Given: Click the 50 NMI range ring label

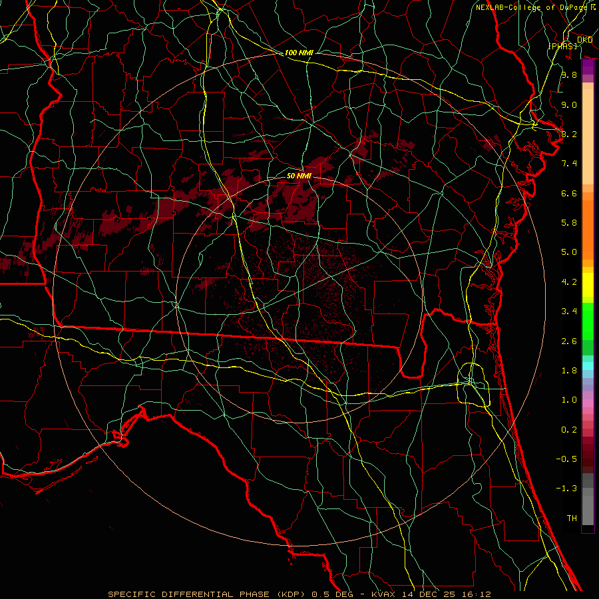Looking at the screenshot, I should (299, 176).
